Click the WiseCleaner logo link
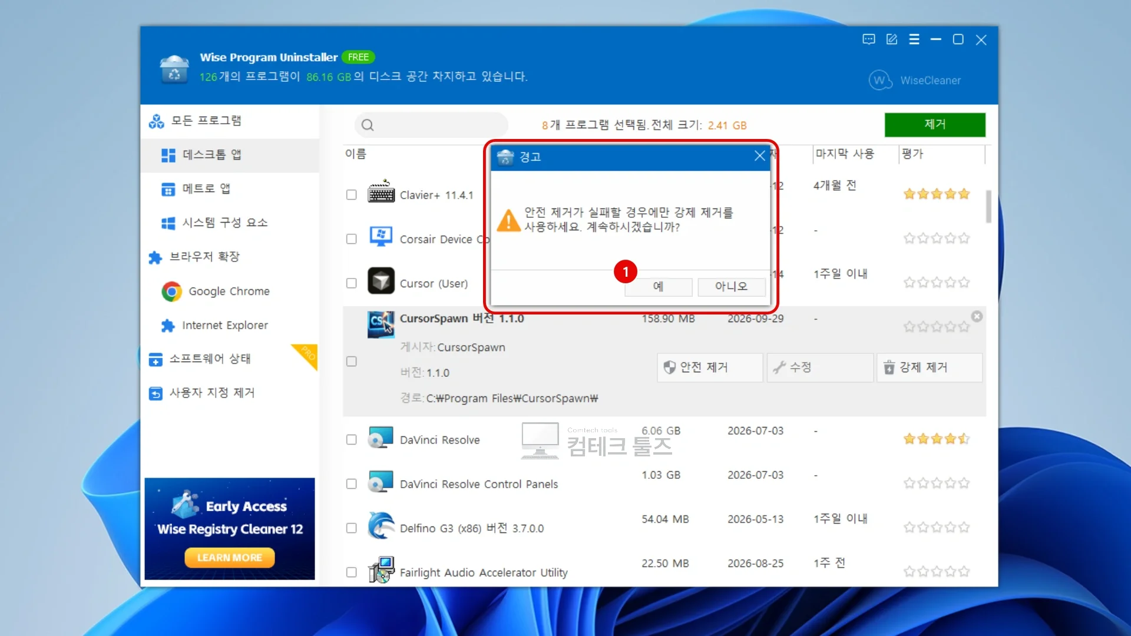The image size is (1131, 636). [x=915, y=80]
